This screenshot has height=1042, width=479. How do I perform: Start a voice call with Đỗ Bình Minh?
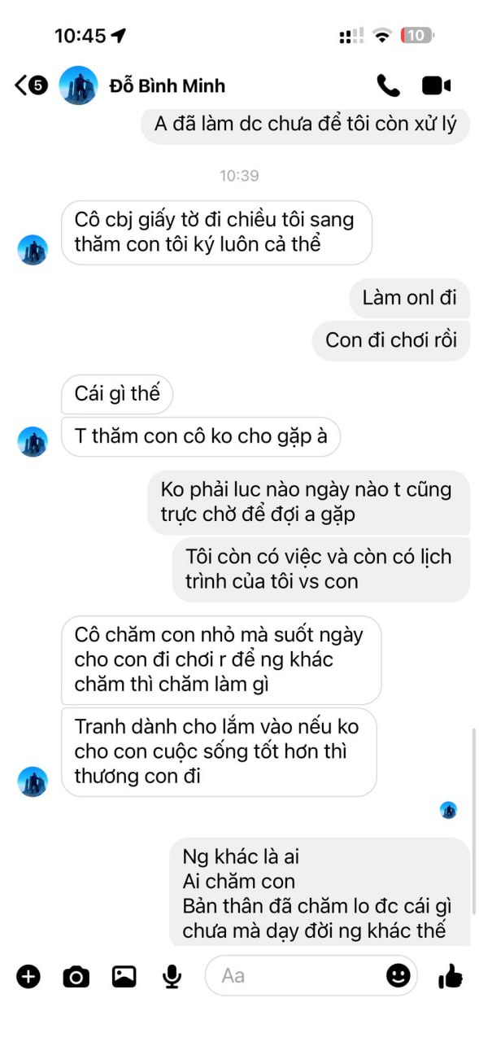[388, 85]
